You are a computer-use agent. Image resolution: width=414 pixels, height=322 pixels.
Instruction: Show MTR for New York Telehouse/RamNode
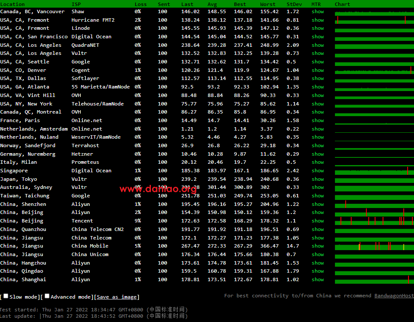tap(318, 104)
